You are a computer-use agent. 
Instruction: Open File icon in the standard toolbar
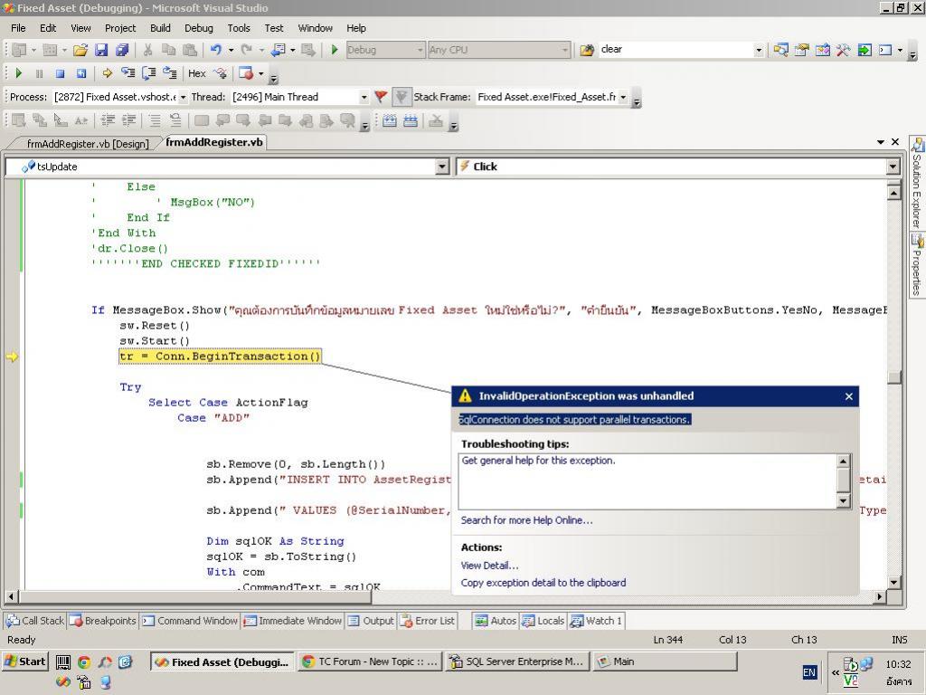80,51
